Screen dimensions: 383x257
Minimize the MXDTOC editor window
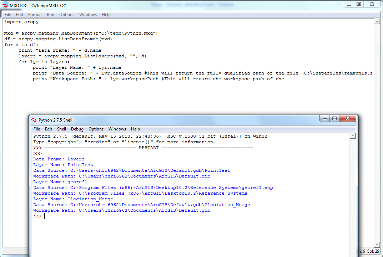click(x=349, y=4)
